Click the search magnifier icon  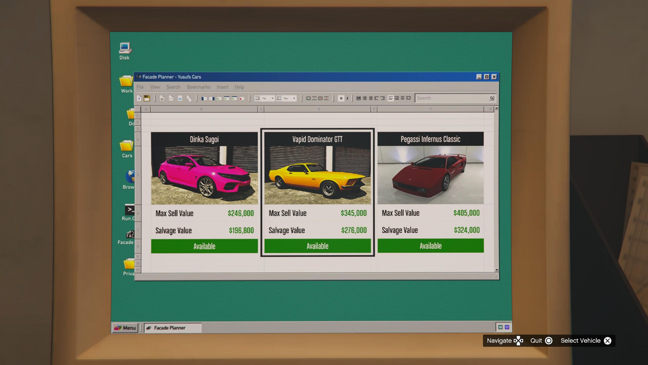(491, 98)
